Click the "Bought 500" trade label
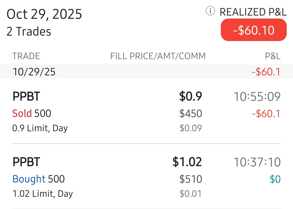293x209 pixels. pyautogui.click(x=39, y=179)
